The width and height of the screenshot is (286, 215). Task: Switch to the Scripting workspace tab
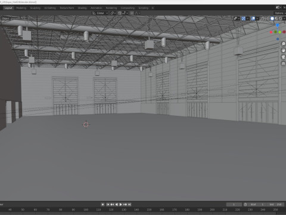click(144, 8)
